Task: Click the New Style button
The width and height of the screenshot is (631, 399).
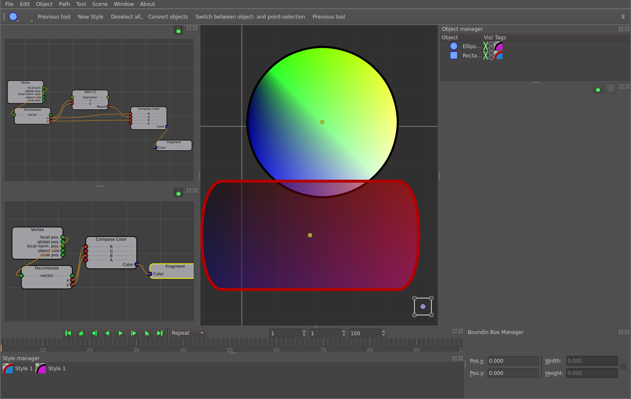Action: point(91,17)
